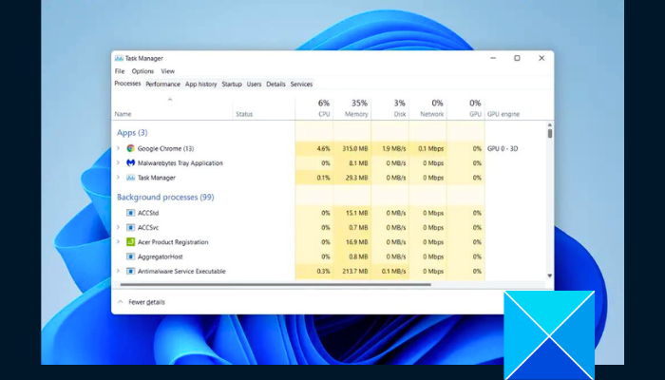The image size is (665, 380).
Task: Click the Google Chrome process icon
Action: tap(131, 148)
